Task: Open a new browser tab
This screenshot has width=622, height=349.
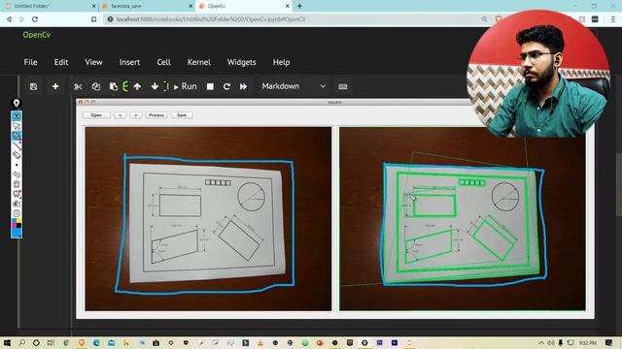Action: click(x=299, y=6)
